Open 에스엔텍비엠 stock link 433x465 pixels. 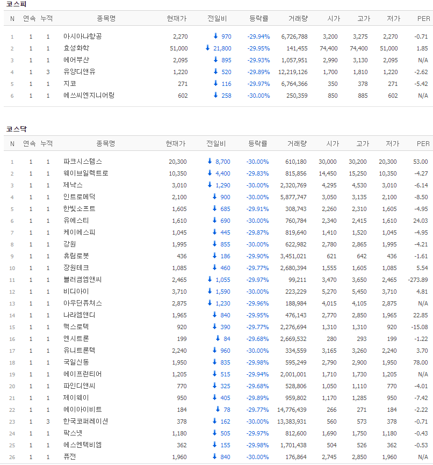[x=83, y=446]
